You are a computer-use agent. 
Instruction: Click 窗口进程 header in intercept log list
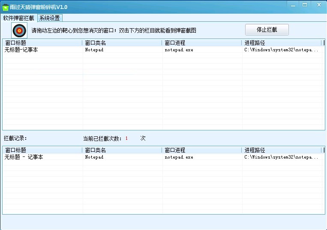click(x=202, y=150)
